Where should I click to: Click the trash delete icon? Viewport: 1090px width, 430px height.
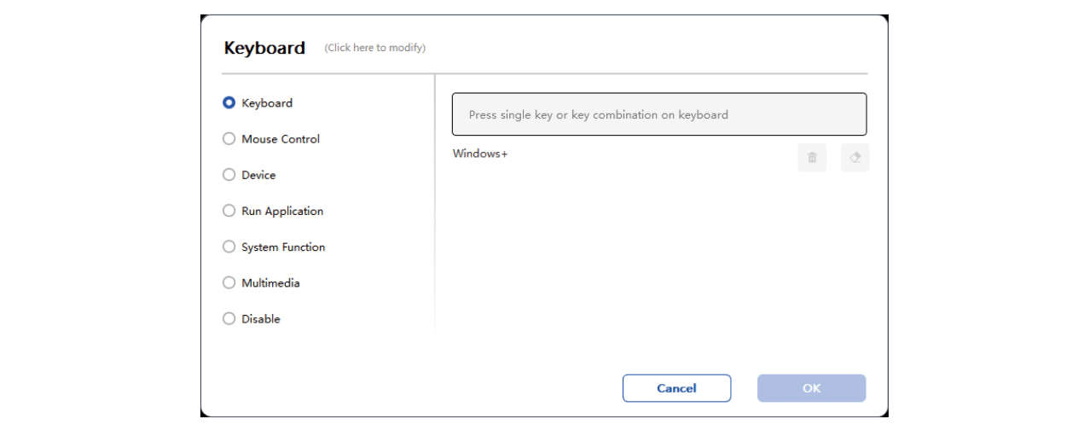(812, 158)
